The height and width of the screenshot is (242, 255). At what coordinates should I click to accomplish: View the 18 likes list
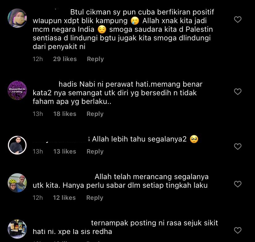click(65, 114)
